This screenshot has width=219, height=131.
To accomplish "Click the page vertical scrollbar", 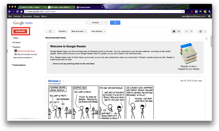I will click(211, 41).
